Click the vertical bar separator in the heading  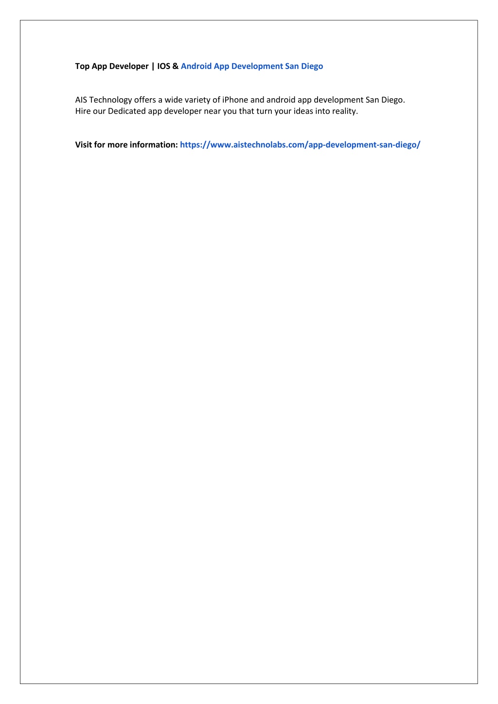coord(153,66)
